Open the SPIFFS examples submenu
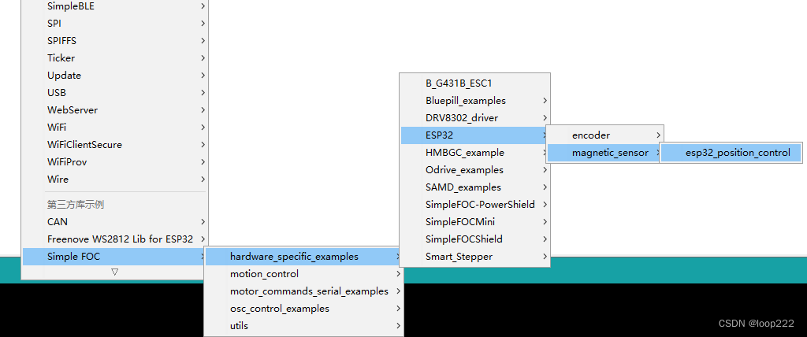807x337 pixels. tap(114, 41)
